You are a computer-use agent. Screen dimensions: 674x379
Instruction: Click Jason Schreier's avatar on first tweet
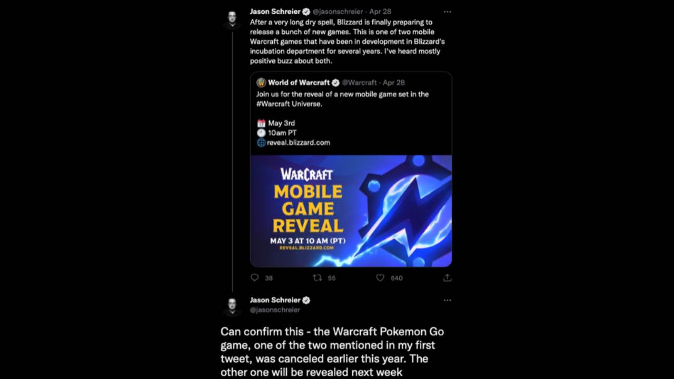tap(232, 19)
